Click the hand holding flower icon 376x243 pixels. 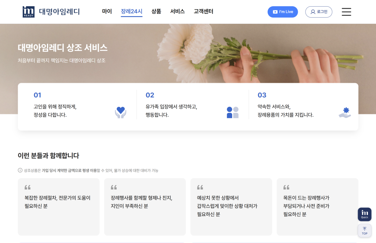coord(344,112)
